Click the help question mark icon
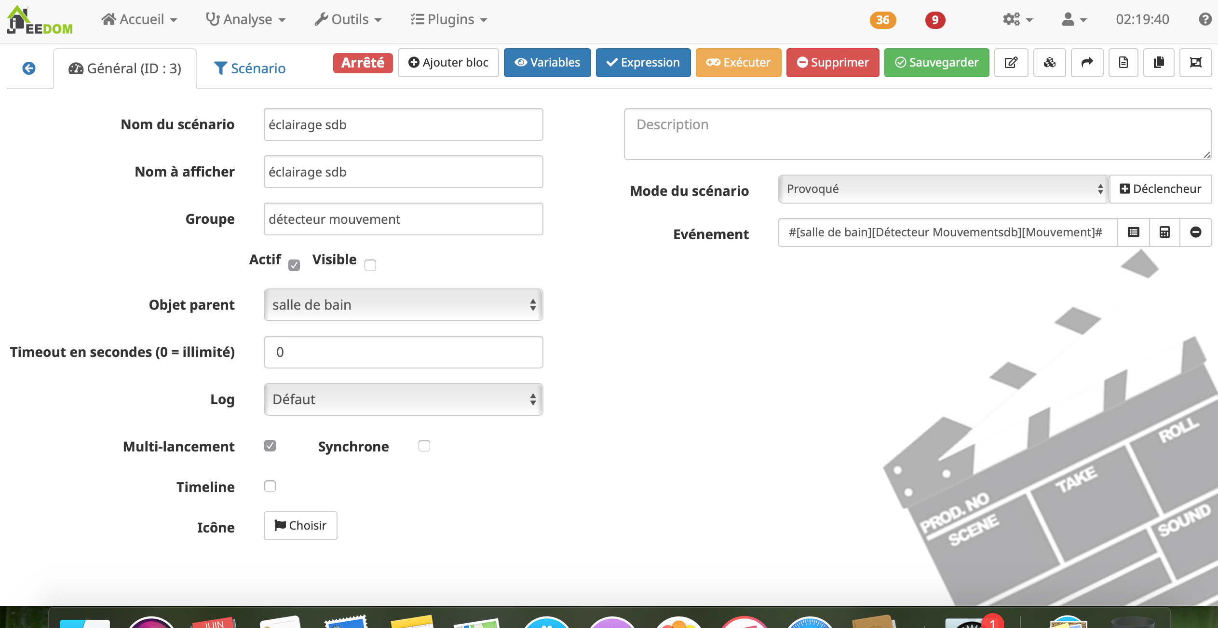 (x=1205, y=19)
